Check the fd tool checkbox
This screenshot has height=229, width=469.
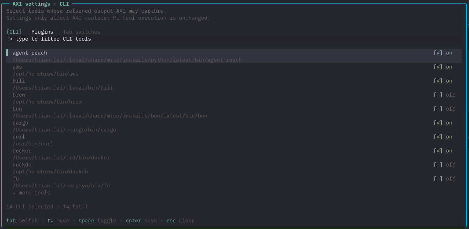438,179
